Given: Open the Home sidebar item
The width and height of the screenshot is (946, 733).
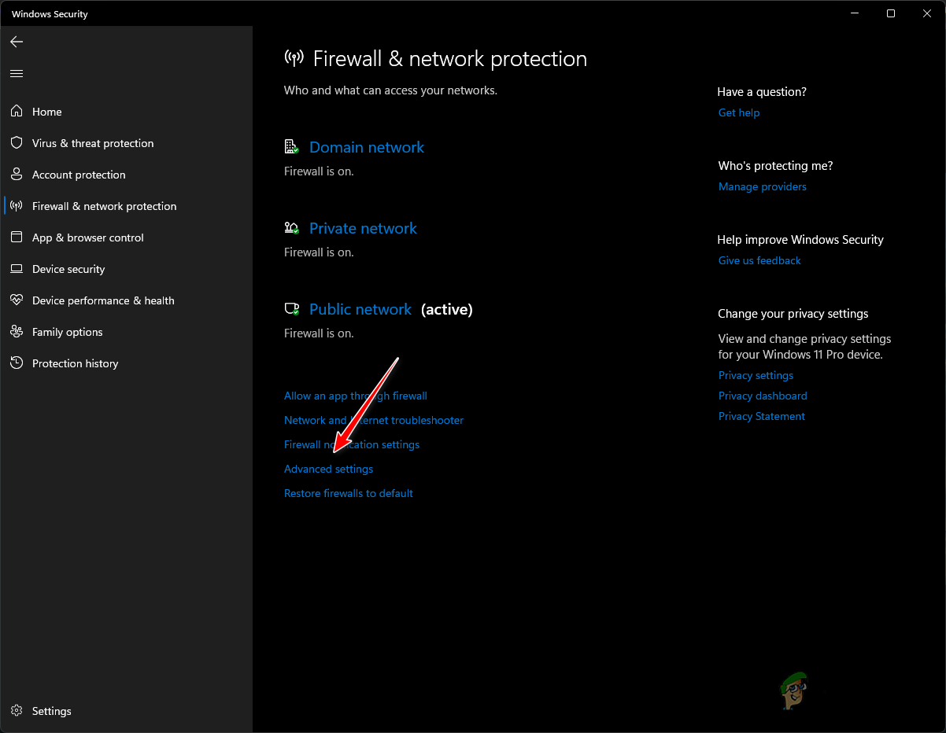Looking at the screenshot, I should coord(46,112).
